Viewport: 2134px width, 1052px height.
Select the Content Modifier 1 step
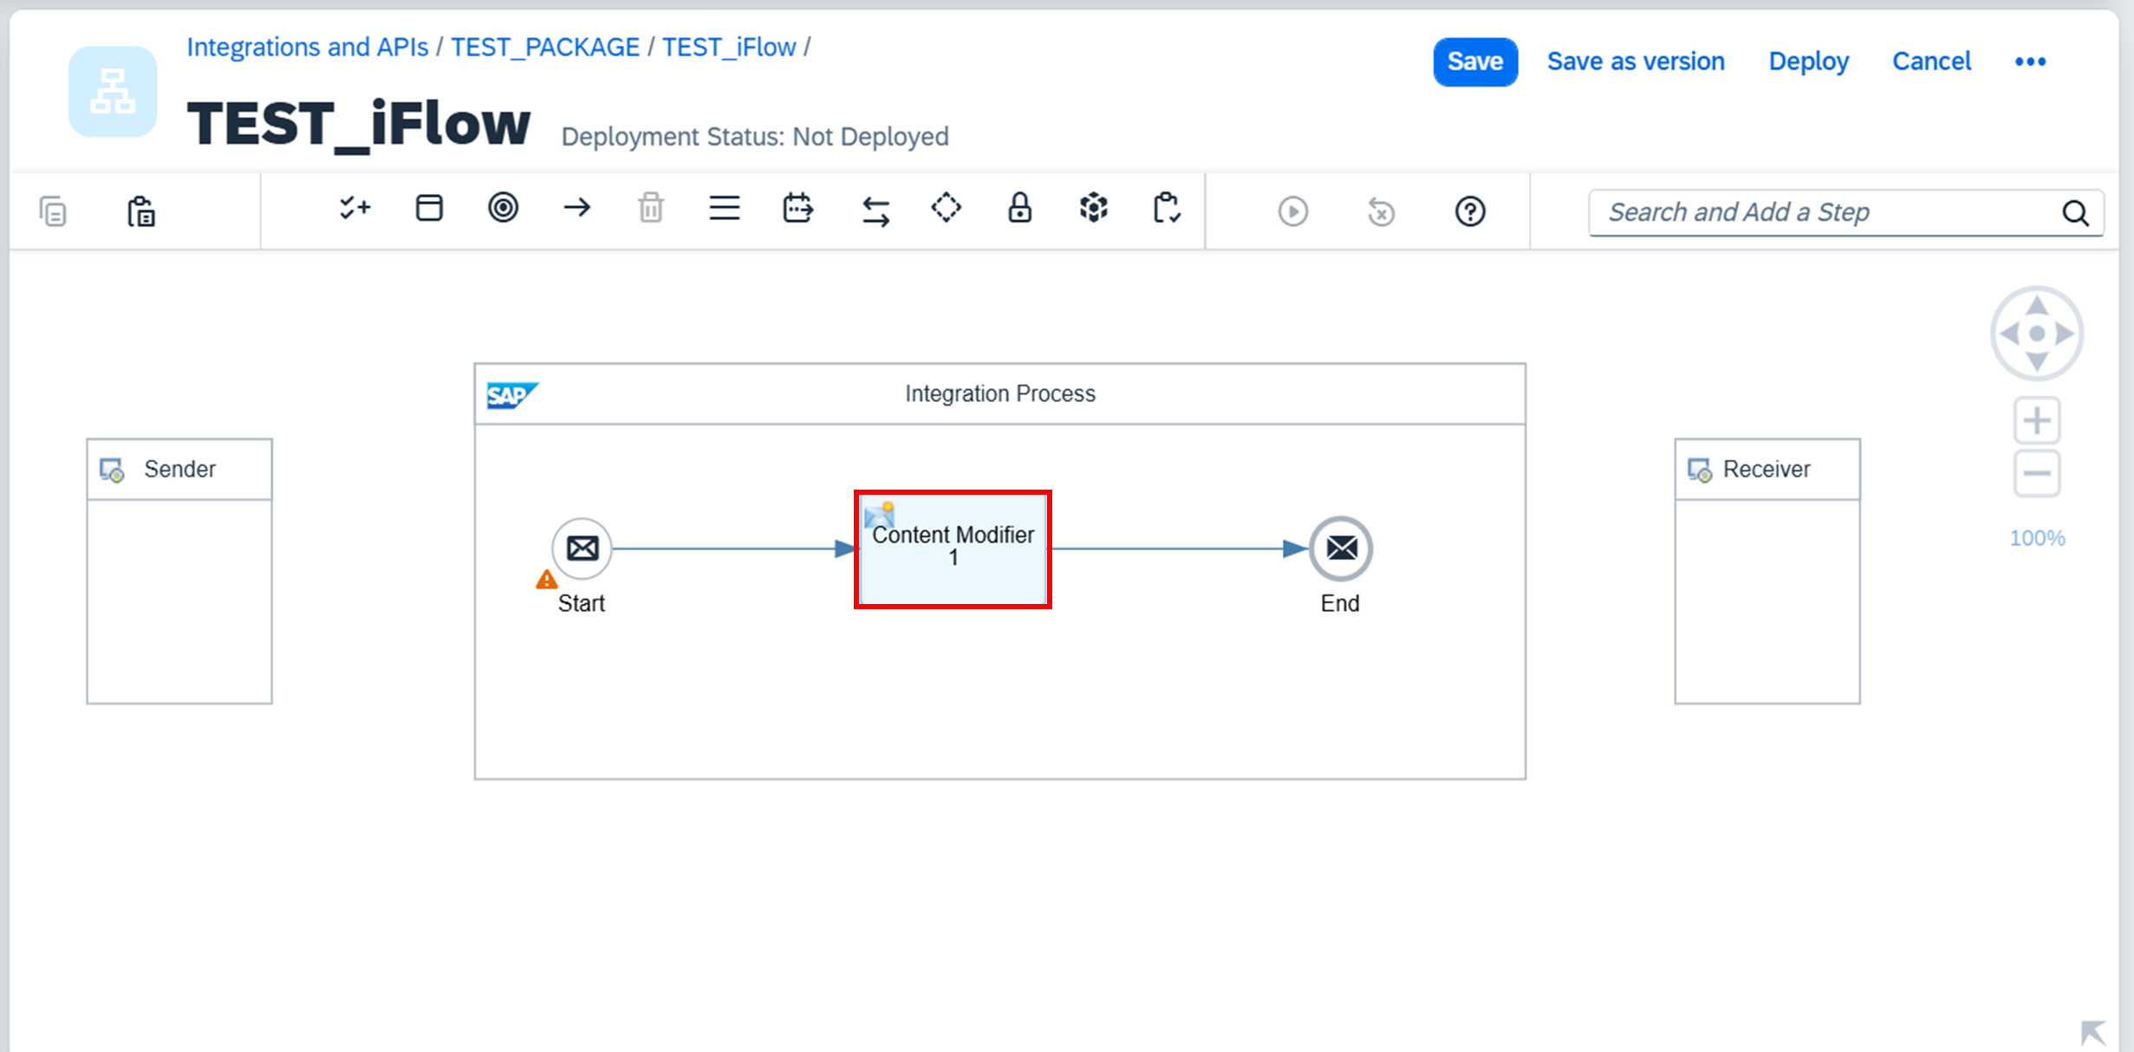(x=953, y=549)
